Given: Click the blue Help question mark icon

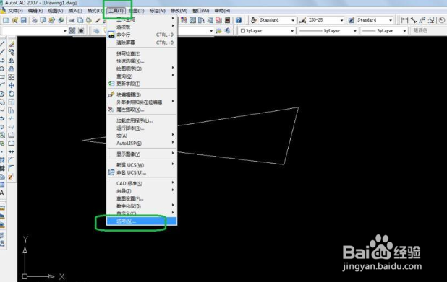Looking at the screenshot, I should [x=238, y=20].
